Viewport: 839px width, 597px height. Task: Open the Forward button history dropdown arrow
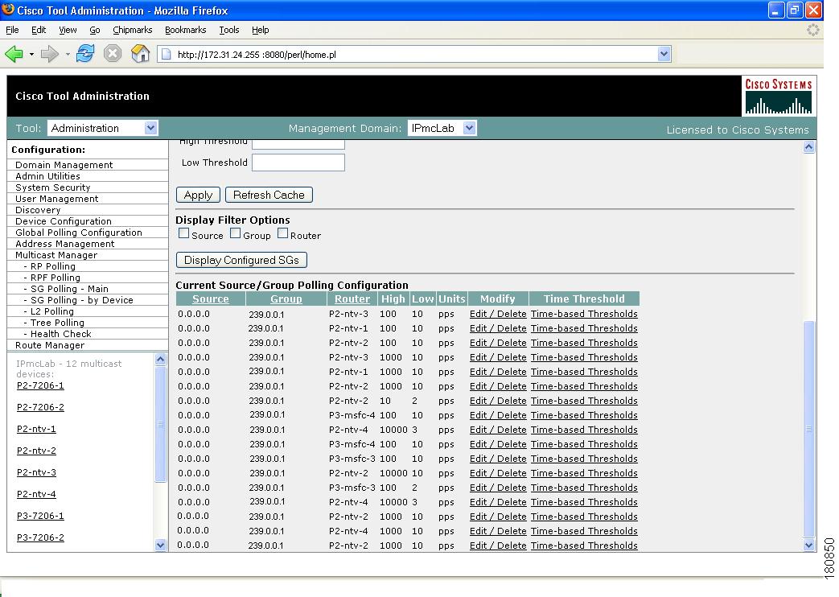coord(68,54)
